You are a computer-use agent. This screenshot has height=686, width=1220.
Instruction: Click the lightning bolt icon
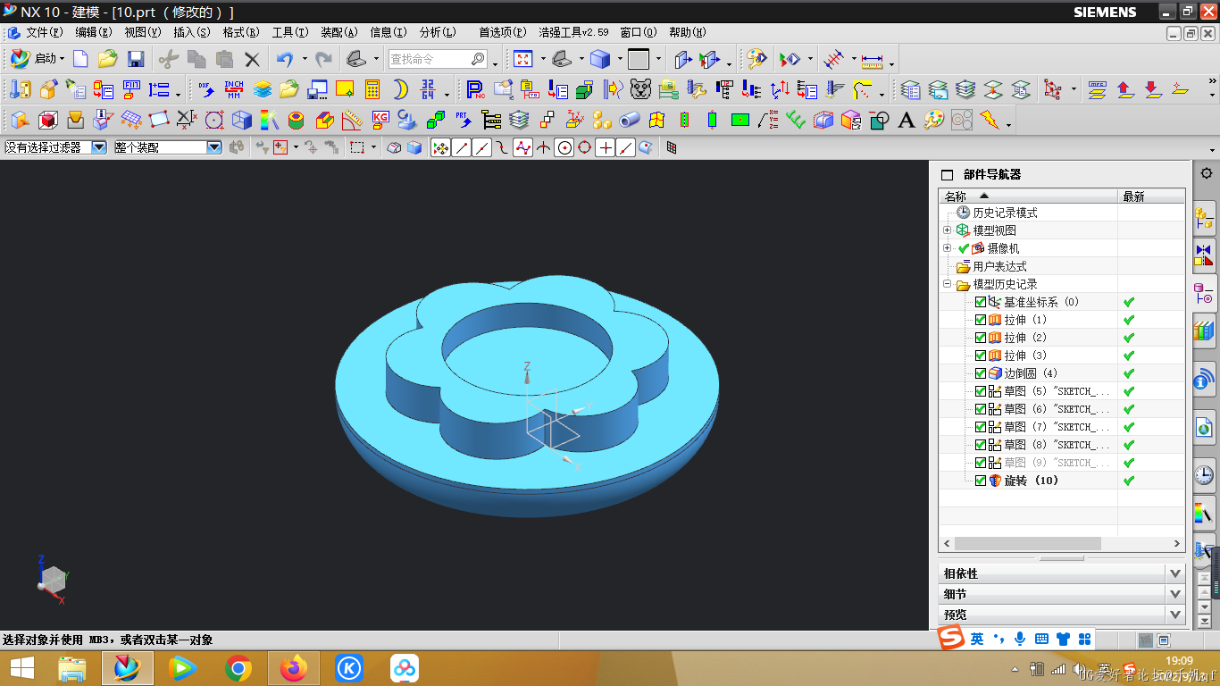pos(990,120)
